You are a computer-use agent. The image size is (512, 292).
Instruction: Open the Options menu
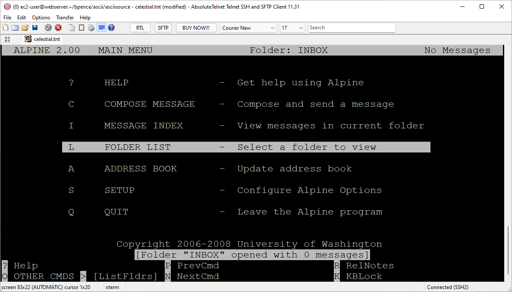pyautogui.click(x=41, y=18)
